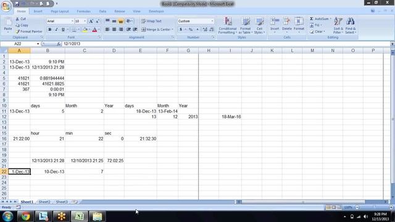
Task: Toggle Underline formatting
Action: click(x=63, y=30)
